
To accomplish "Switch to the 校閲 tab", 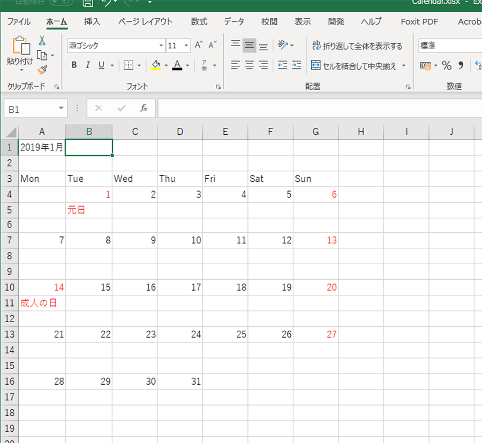I will pyautogui.click(x=269, y=22).
